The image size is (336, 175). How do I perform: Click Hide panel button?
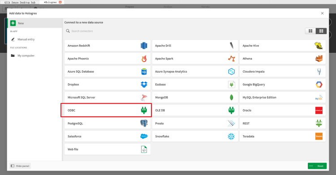[x=20, y=166]
